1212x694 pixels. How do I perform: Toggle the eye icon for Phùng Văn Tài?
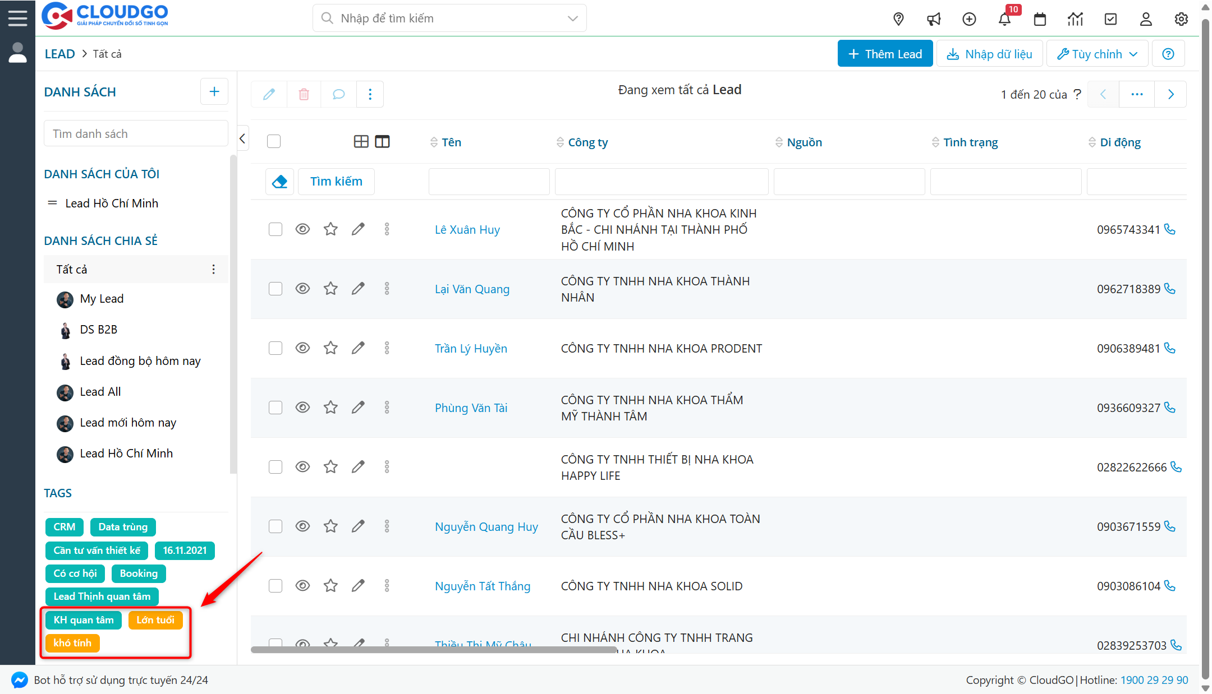click(302, 408)
